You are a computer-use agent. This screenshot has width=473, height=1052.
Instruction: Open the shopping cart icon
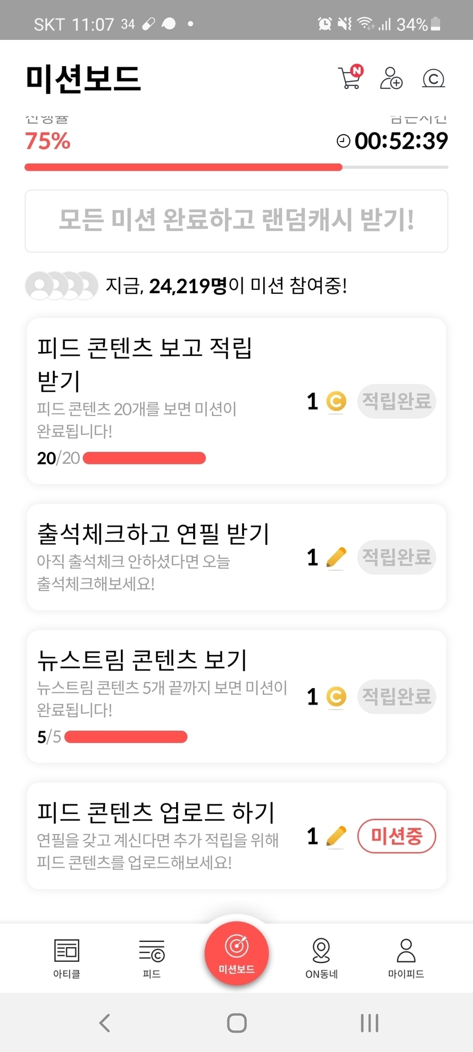tap(350, 78)
